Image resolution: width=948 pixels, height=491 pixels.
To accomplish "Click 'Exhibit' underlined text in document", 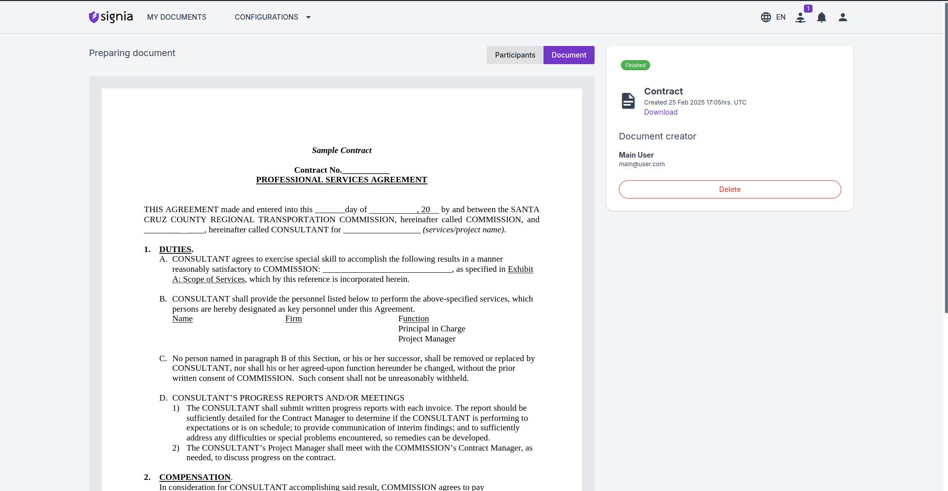I will [x=520, y=269].
